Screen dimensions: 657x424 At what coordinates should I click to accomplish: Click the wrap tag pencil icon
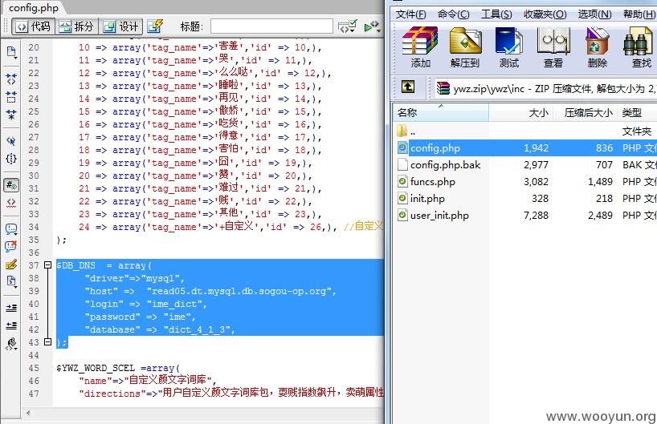11,264
